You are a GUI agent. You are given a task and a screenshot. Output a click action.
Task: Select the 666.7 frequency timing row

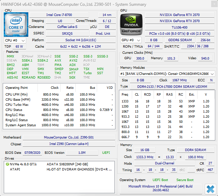[x=167, y=137]
